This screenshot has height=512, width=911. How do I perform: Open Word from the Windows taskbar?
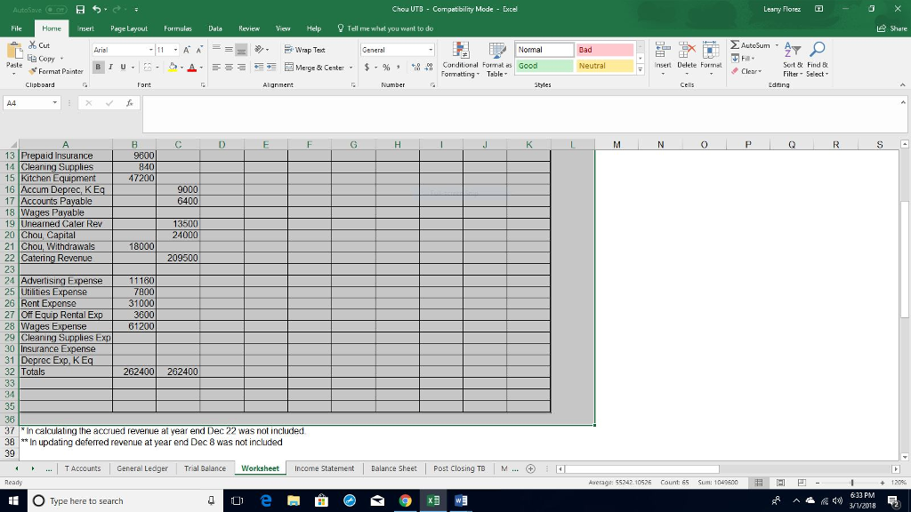(x=462, y=500)
